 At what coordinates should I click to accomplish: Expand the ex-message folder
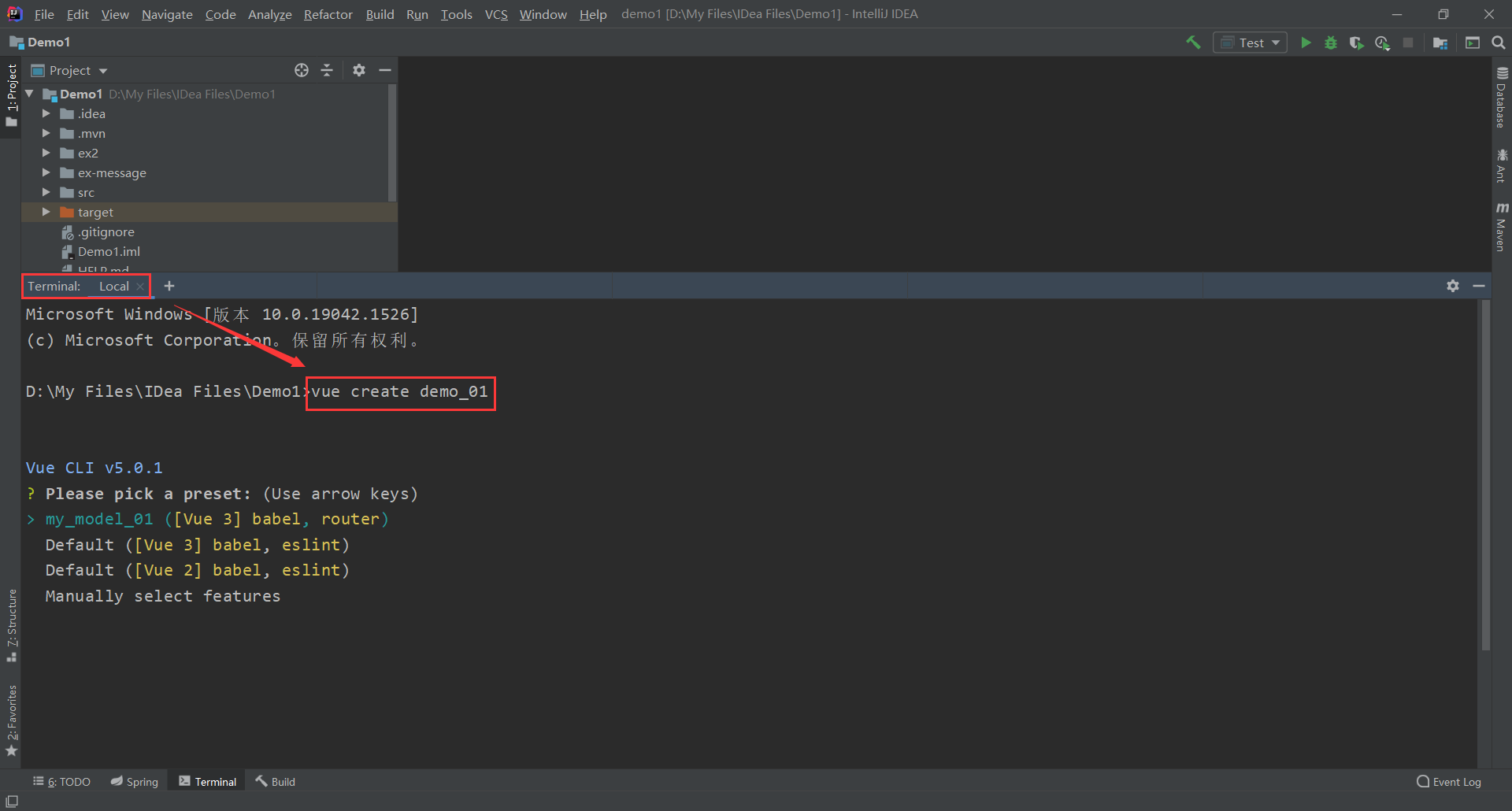point(46,172)
